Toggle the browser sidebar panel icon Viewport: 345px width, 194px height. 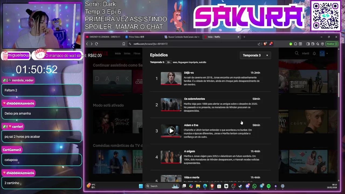[x=308, y=44]
